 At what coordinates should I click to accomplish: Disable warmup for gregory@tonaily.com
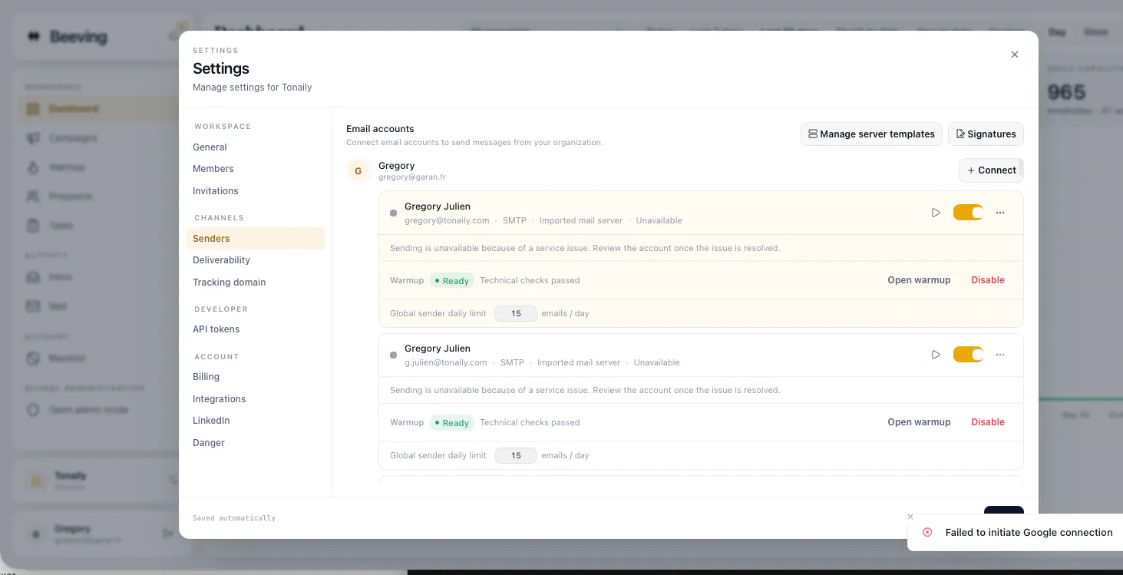click(988, 280)
